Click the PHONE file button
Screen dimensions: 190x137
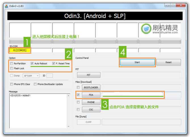(91, 102)
